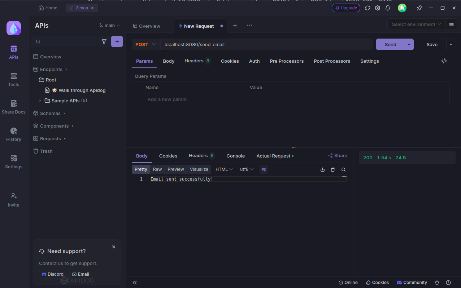Select the Visualize response view

(x=199, y=169)
